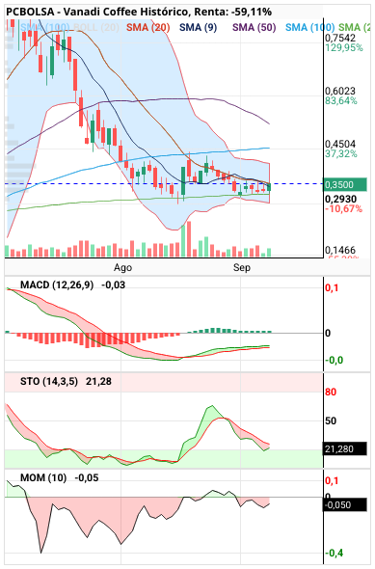Viewport: 375px width, 569px height.
Task: Click the red -10,67% percentage
Action: point(343,208)
